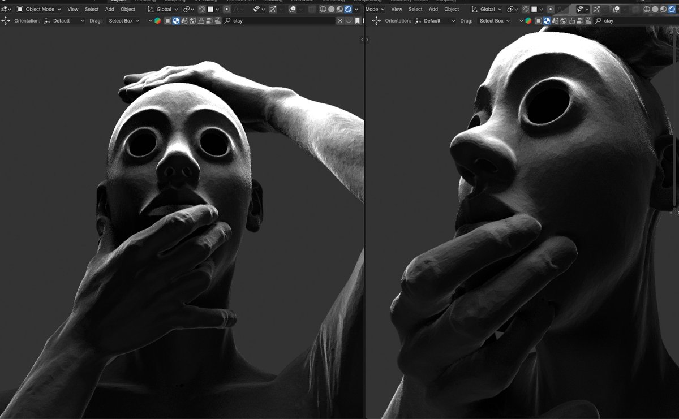Open Object menu in right viewport

pyautogui.click(x=452, y=9)
